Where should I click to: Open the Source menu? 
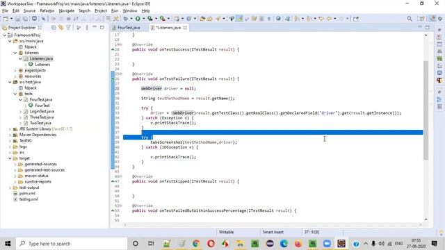click(x=29, y=11)
